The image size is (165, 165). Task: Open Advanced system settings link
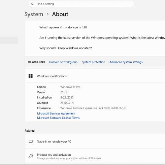(126, 62)
